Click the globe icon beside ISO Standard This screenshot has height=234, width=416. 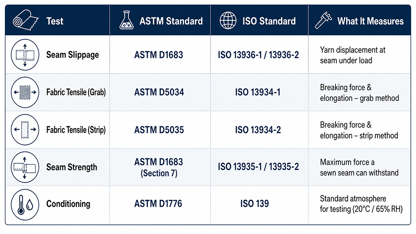pyautogui.click(x=228, y=20)
